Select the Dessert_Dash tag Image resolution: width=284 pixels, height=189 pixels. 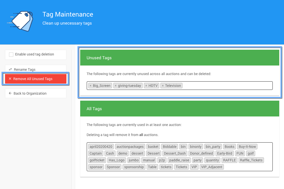coord(175,153)
